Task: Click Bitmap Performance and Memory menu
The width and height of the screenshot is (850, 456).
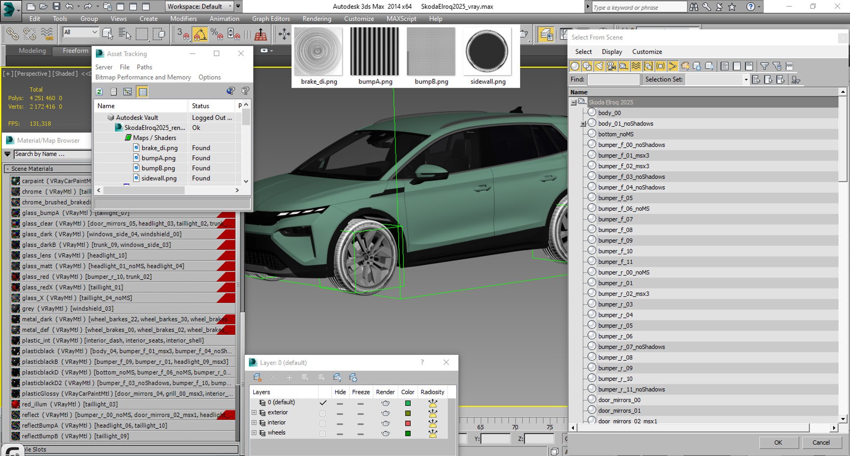Action: 143,77
